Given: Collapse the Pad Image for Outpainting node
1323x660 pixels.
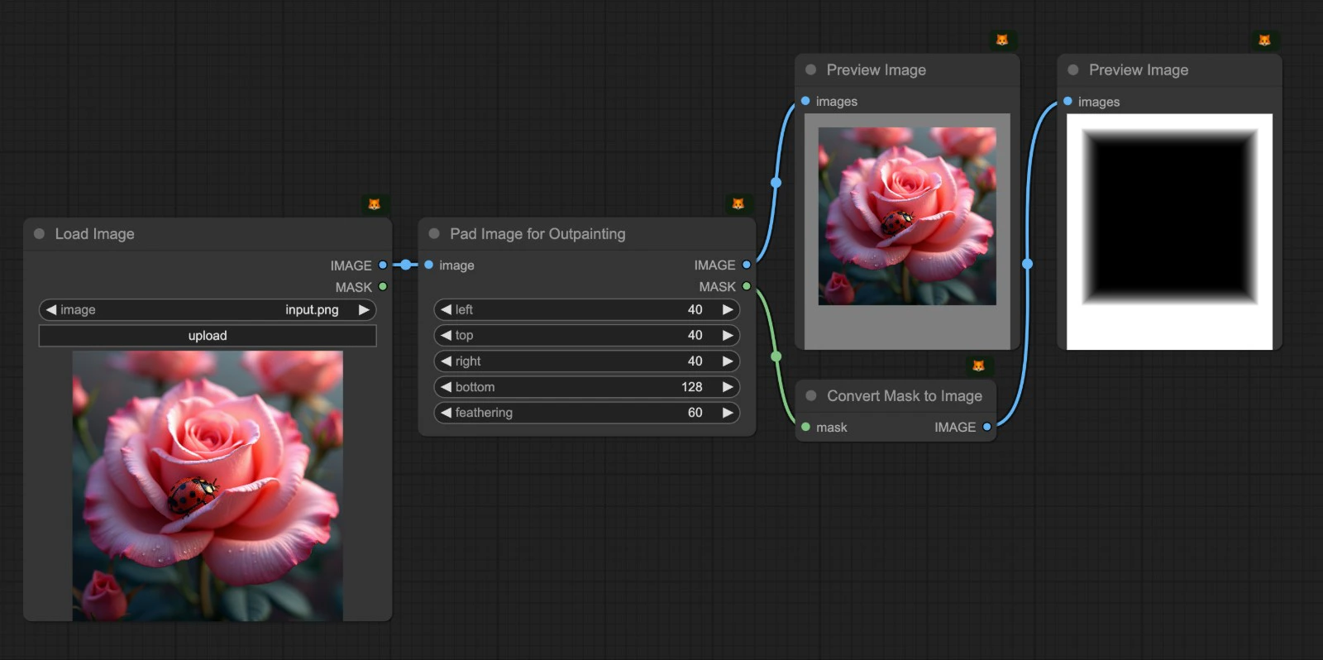Looking at the screenshot, I should pyautogui.click(x=434, y=234).
